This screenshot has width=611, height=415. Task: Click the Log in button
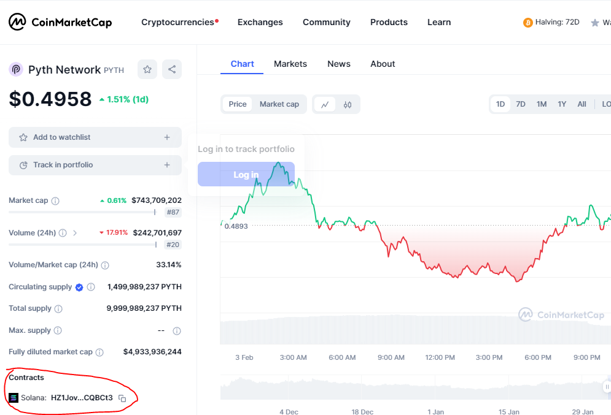tap(246, 174)
